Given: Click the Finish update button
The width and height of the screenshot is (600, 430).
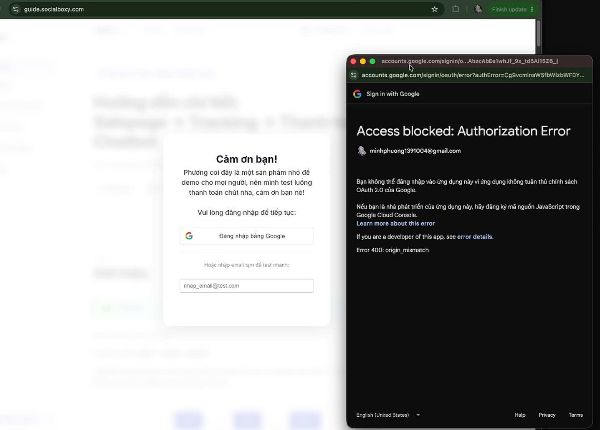Looking at the screenshot, I should [x=509, y=9].
